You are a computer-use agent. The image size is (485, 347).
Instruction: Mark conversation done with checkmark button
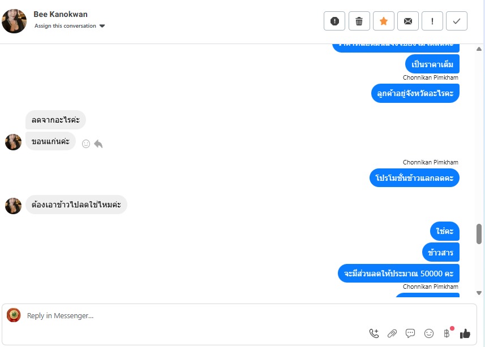tap(457, 21)
